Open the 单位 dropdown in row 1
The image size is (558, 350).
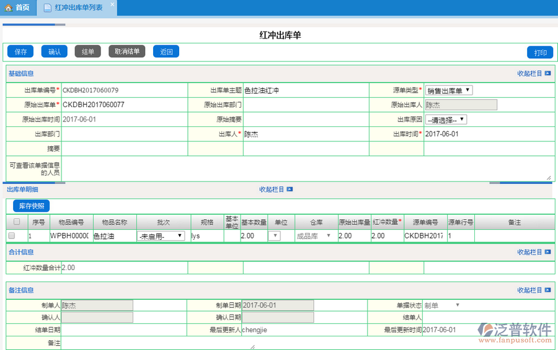tap(274, 236)
